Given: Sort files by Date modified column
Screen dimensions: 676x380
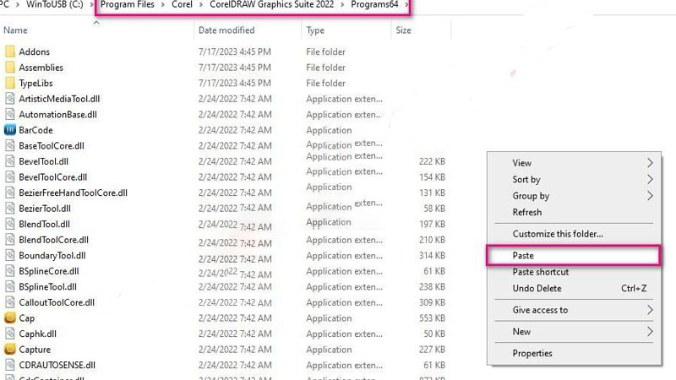Looking at the screenshot, I should coord(226,30).
